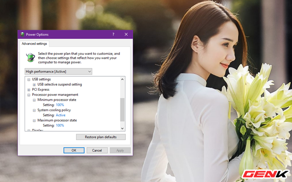
Task: Edit the Maximum processor state 100% value
Action: coord(60,125)
